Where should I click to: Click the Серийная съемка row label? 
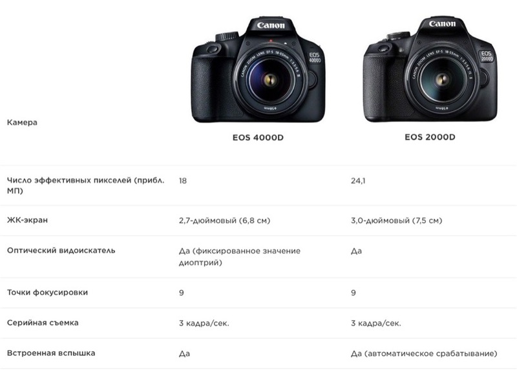pos(42,322)
